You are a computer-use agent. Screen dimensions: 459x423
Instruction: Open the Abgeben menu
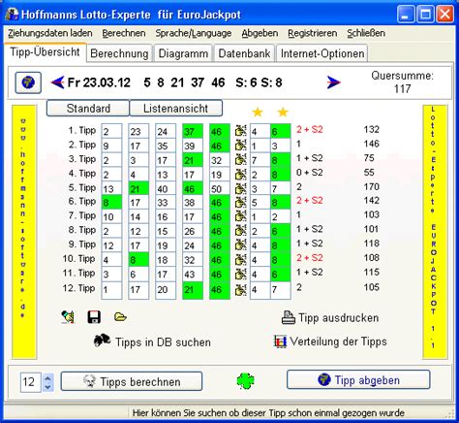[260, 33]
